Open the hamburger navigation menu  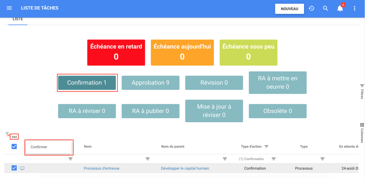pyautogui.click(x=9, y=8)
